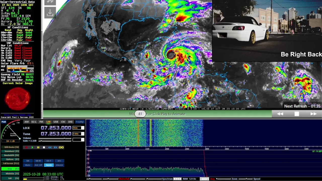Open SDR-Device [F8] settings

click(10, 147)
